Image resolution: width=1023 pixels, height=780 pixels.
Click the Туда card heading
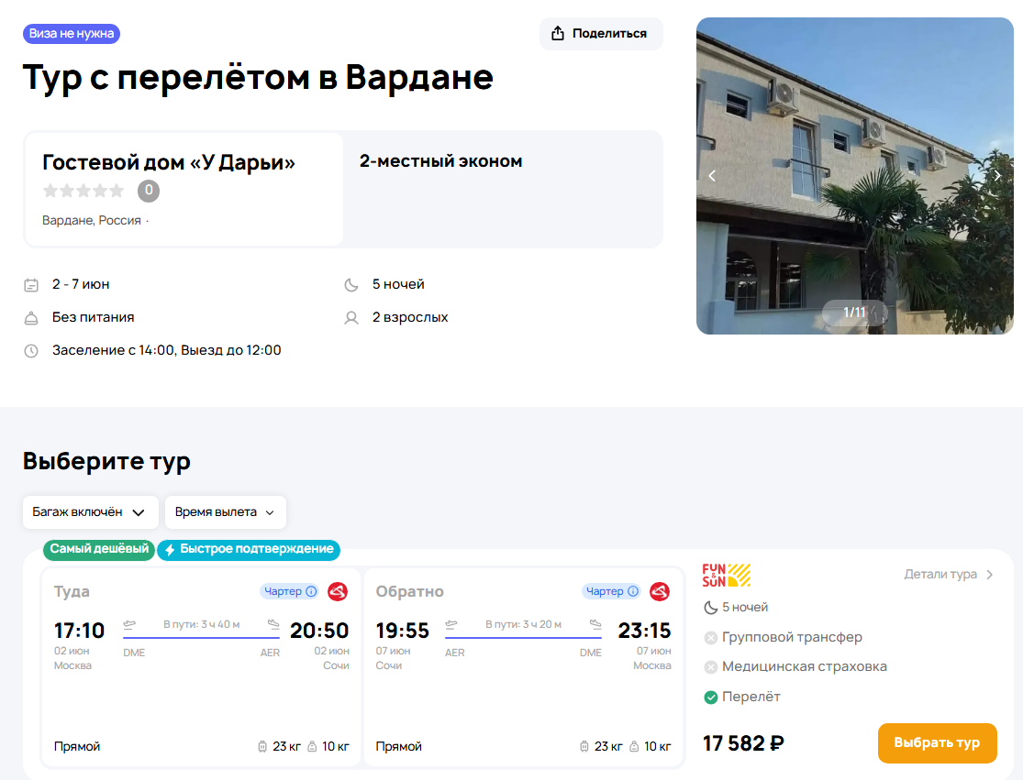(72, 592)
